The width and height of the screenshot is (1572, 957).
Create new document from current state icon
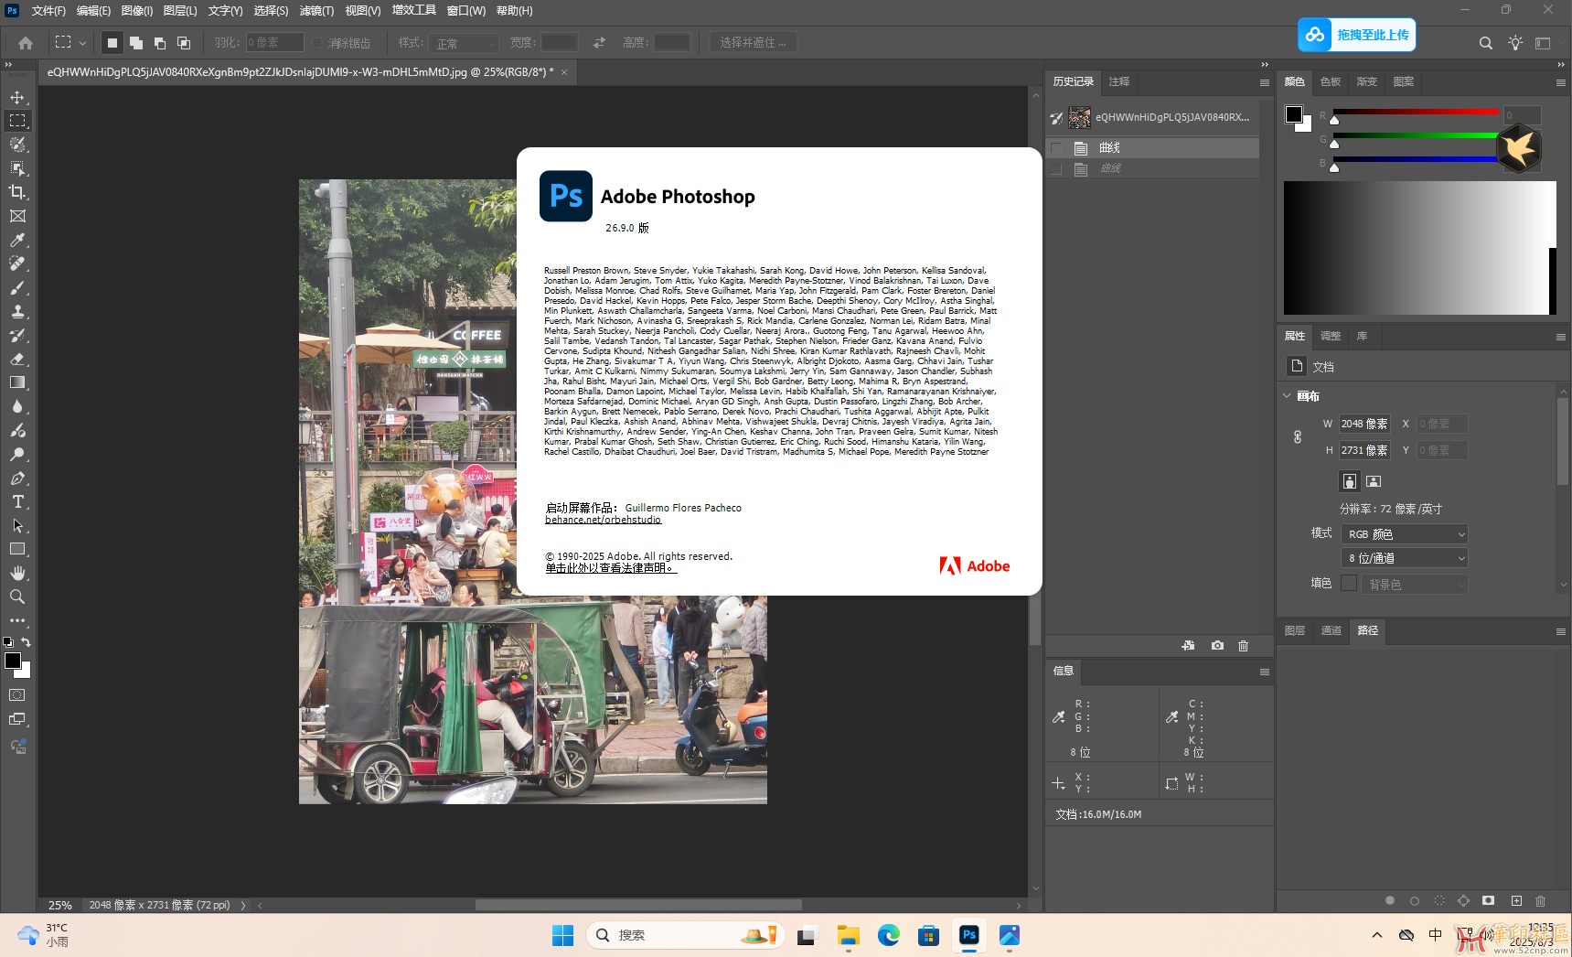click(x=1188, y=646)
